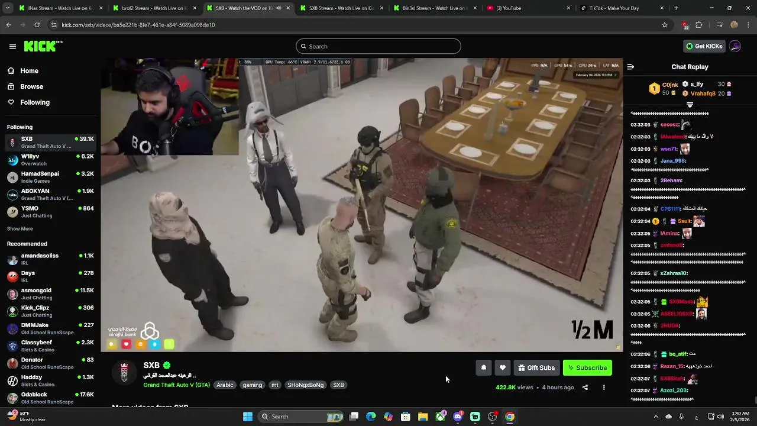
Task: Click the Get KICKs button
Action: [x=704, y=46]
